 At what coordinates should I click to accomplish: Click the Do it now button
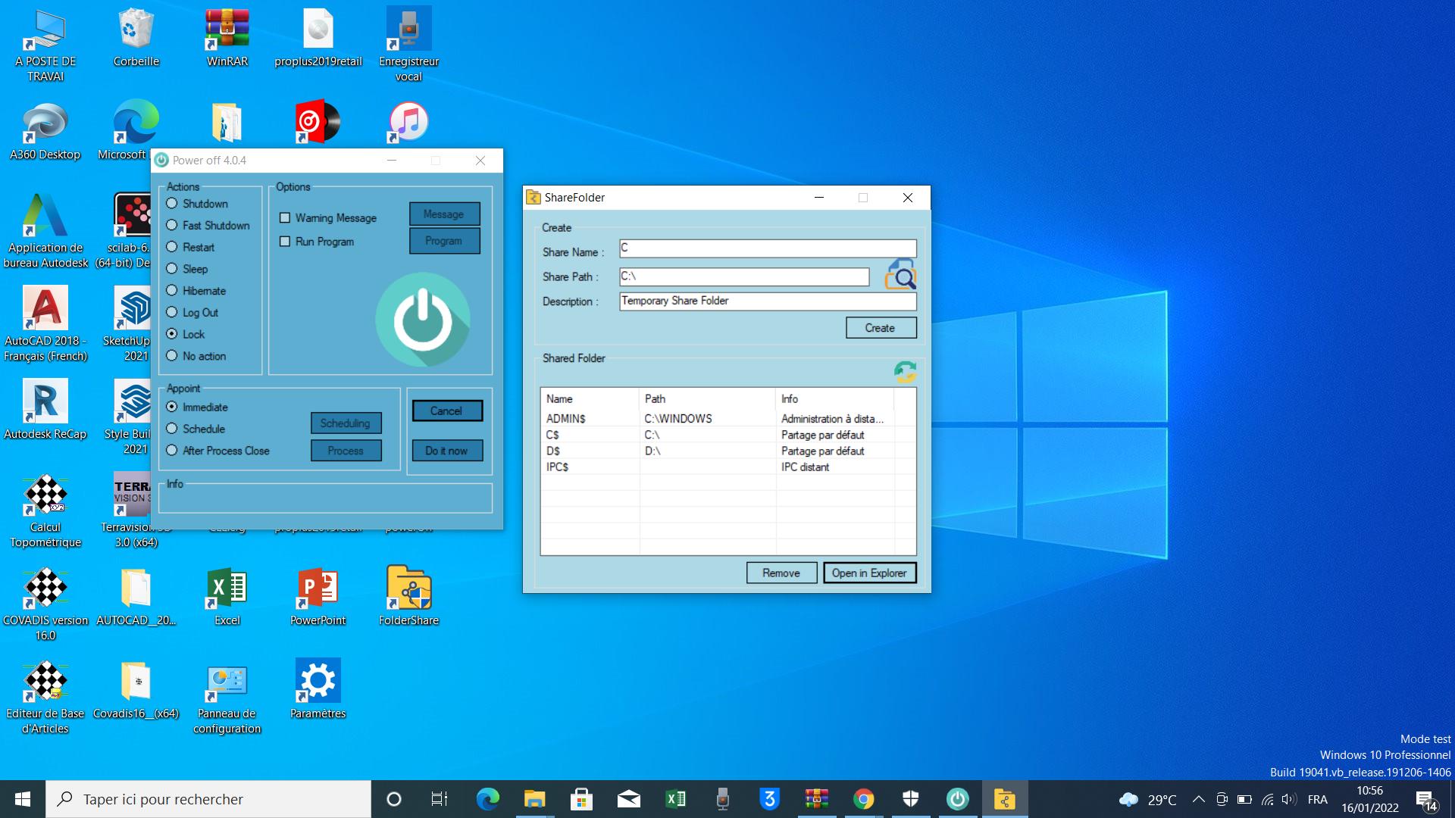pyautogui.click(x=446, y=451)
